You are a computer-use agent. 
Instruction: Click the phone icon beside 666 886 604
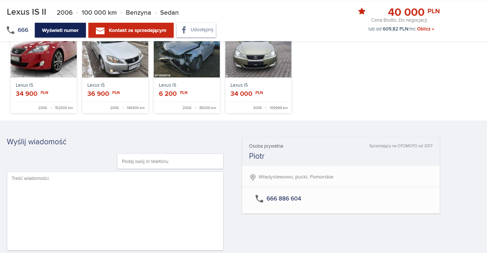[x=259, y=199]
